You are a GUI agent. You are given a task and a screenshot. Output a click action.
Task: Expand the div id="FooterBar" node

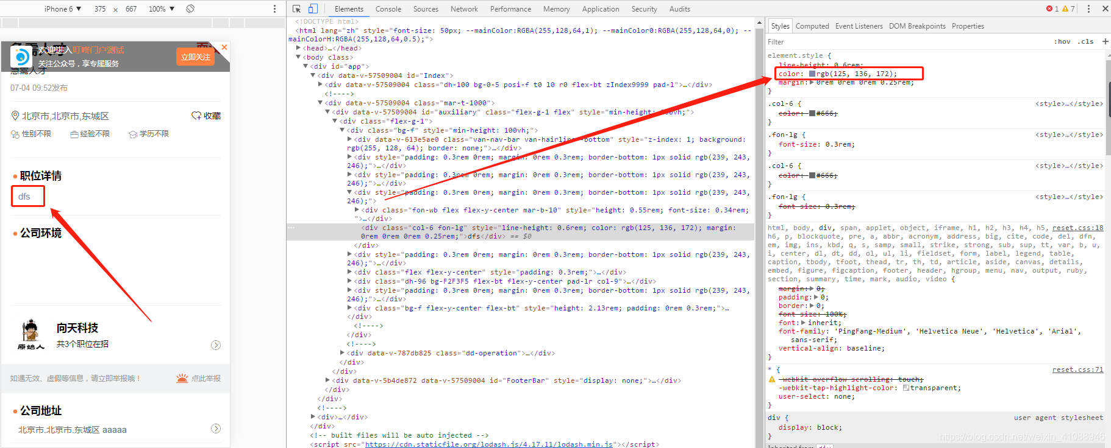pyautogui.click(x=327, y=380)
